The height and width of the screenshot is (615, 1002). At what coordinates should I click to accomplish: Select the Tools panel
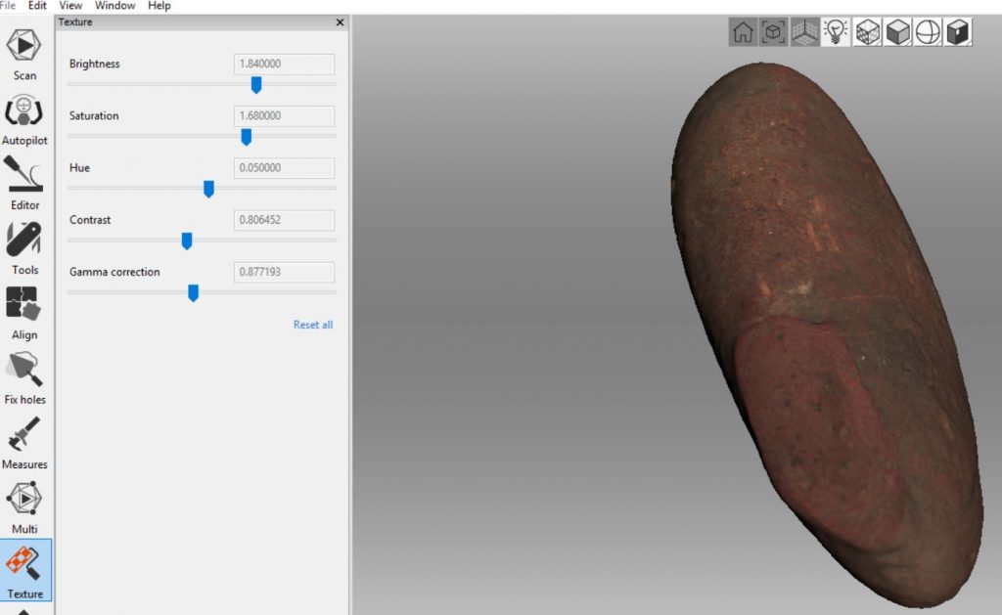24,246
